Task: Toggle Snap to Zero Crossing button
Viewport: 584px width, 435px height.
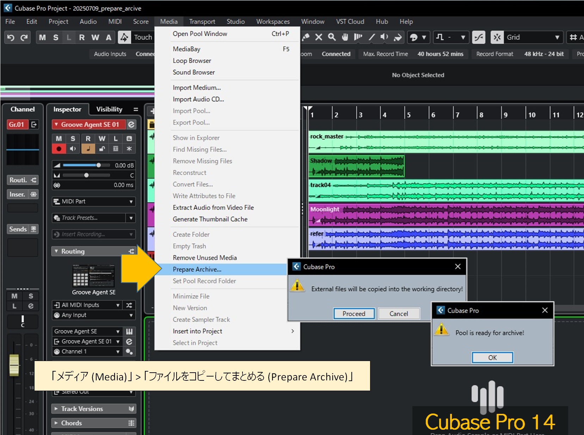Action: 479,37
